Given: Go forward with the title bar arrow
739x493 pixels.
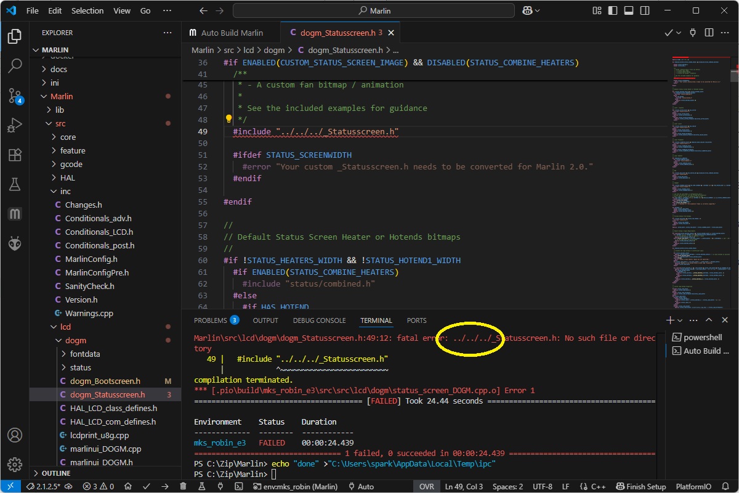Looking at the screenshot, I should [221, 10].
